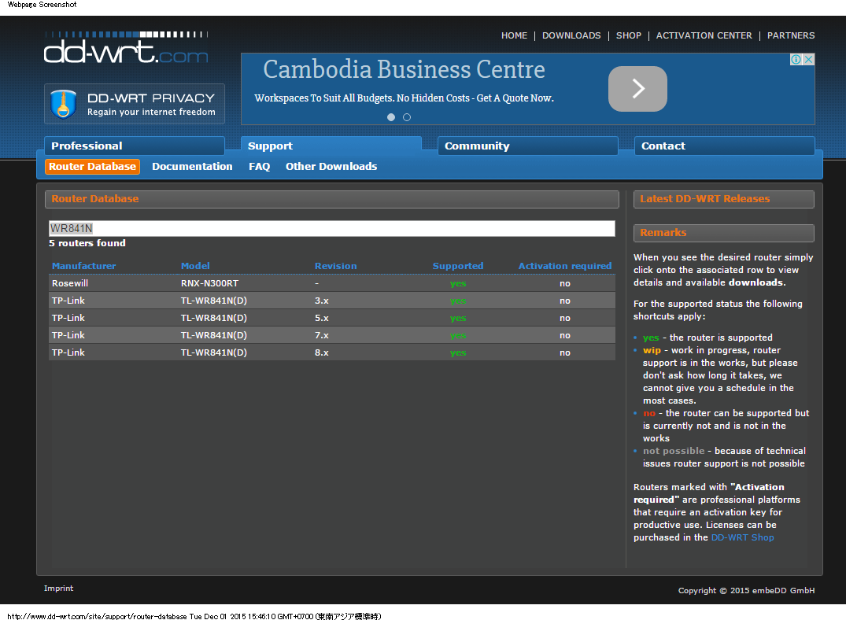Expand Latest DD-WRT Releases panel header
The width and height of the screenshot is (846, 620).
click(723, 199)
